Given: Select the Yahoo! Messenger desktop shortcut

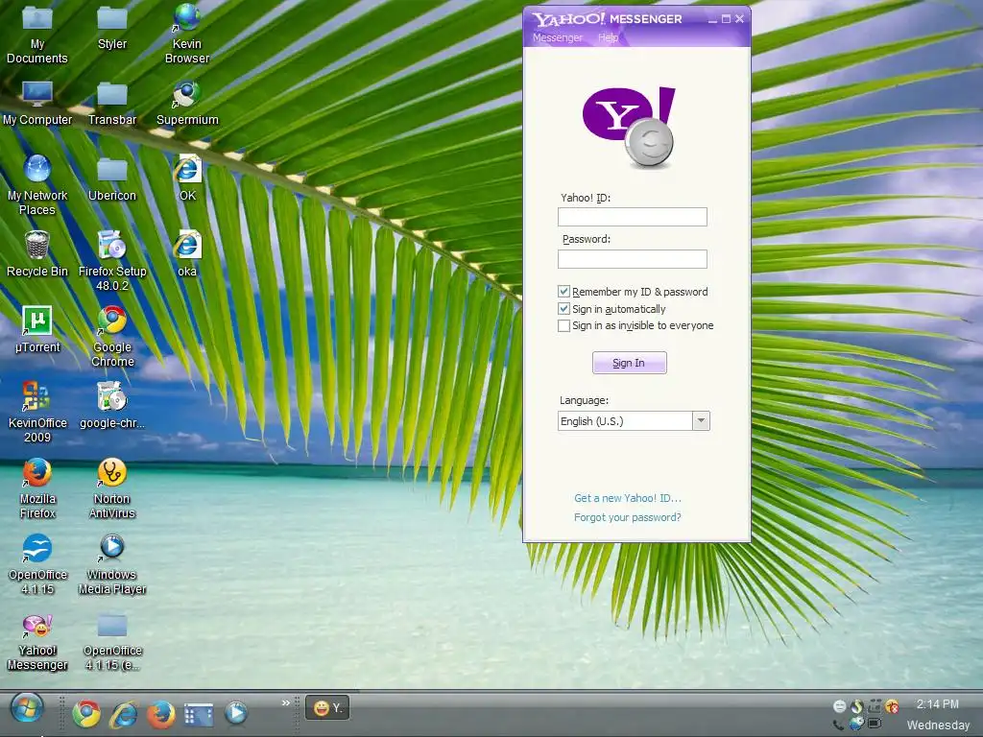Looking at the screenshot, I should [37, 640].
